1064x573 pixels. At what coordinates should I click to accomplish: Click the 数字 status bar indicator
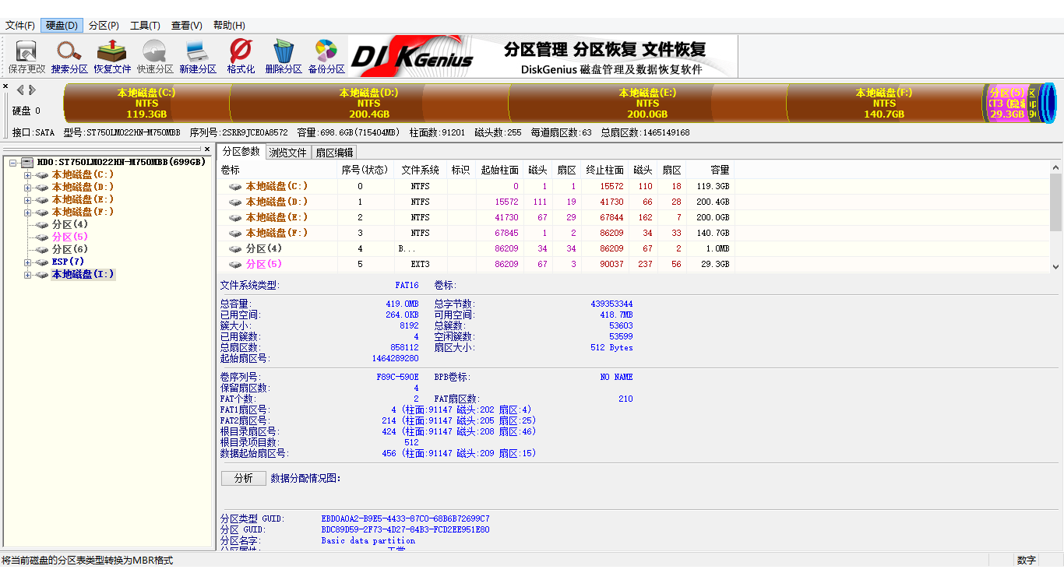[x=1027, y=561]
